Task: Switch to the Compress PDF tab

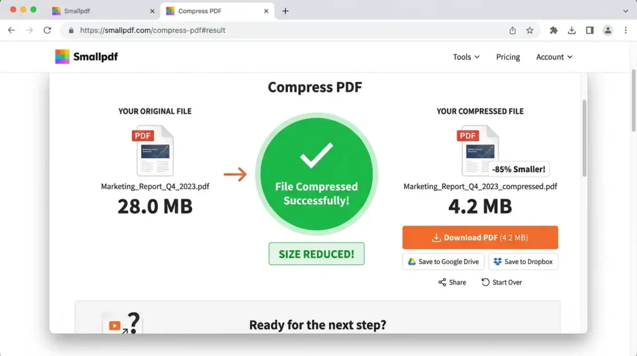Action: click(x=217, y=11)
